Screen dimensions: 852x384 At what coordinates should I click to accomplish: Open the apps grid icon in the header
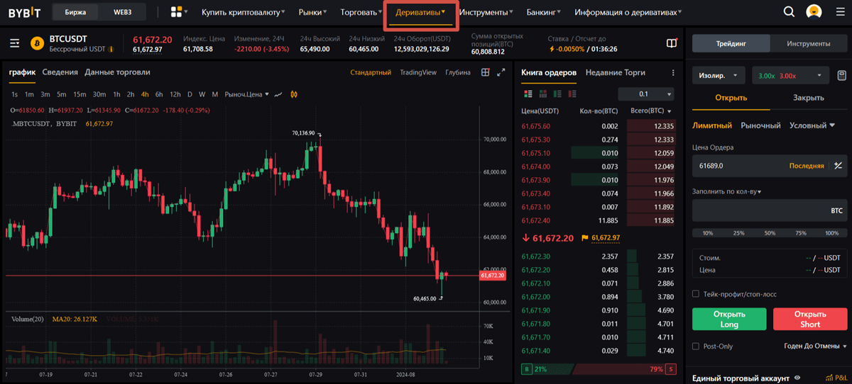pyautogui.click(x=177, y=12)
